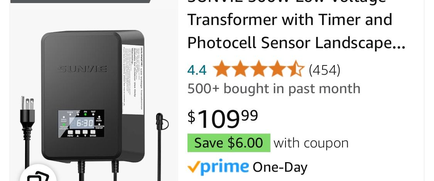Click the $109.99 price
Screen dimensions: 434x181
[223, 119]
